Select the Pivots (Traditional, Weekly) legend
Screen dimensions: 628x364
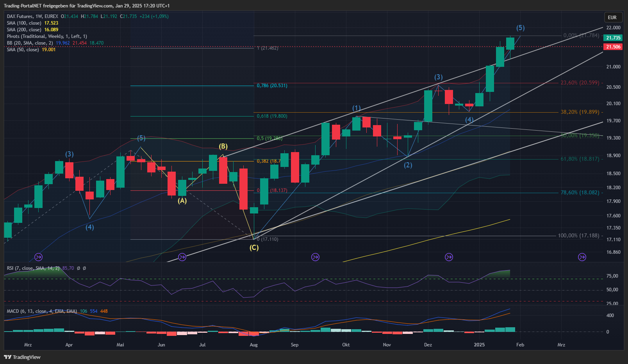(47, 36)
